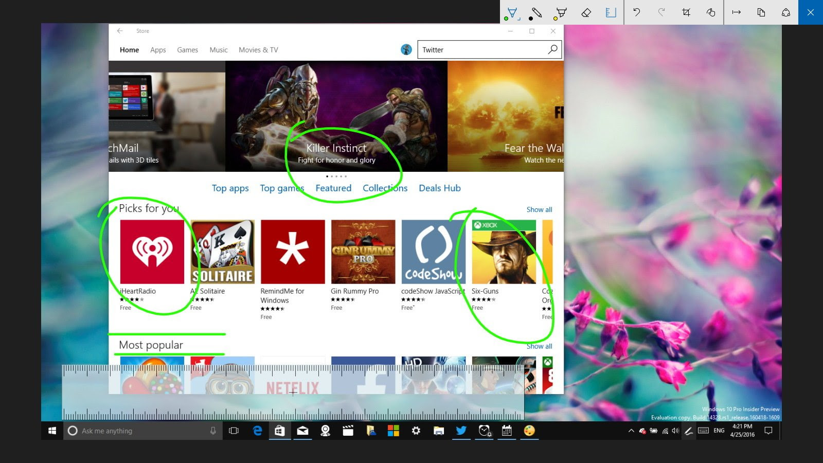Click the Top apps link
Screen dimensions: 823x463
point(230,188)
